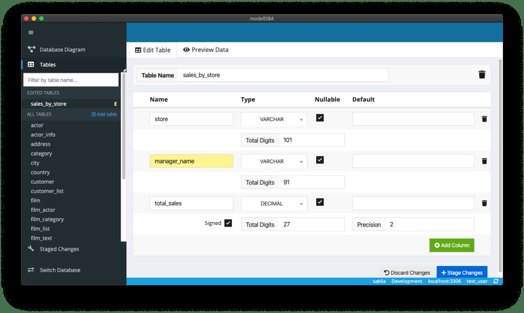Delete the manager_name column using its trash icon
Screen dimensions: 524x313
click(484, 161)
